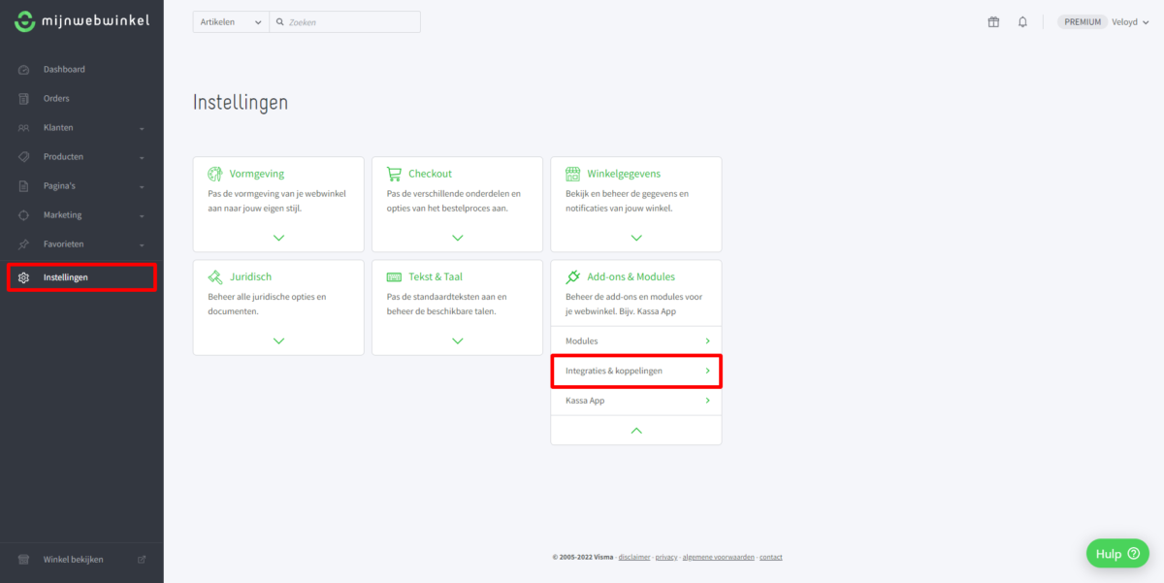Click the green Hulp button
The height and width of the screenshot is (583, 1164).
(1117, 554)
